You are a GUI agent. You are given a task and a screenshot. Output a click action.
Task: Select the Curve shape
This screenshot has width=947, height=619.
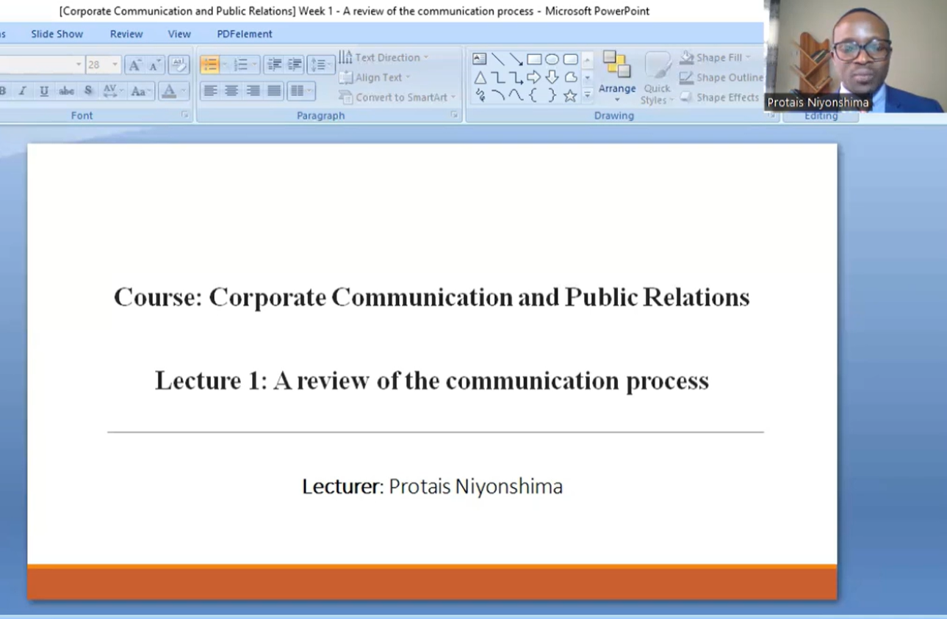(516, 95)
